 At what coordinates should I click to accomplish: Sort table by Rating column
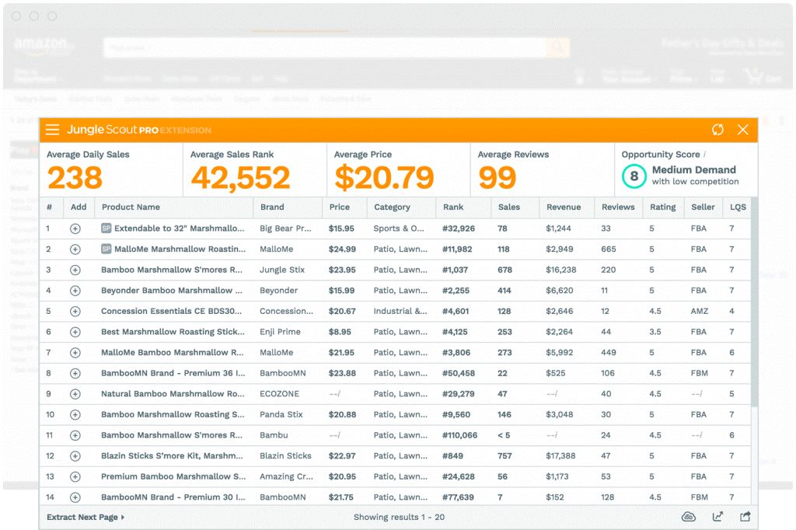coord(662,207)
